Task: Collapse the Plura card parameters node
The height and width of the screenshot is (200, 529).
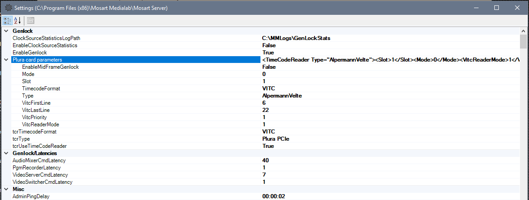Action: point(6,60)
